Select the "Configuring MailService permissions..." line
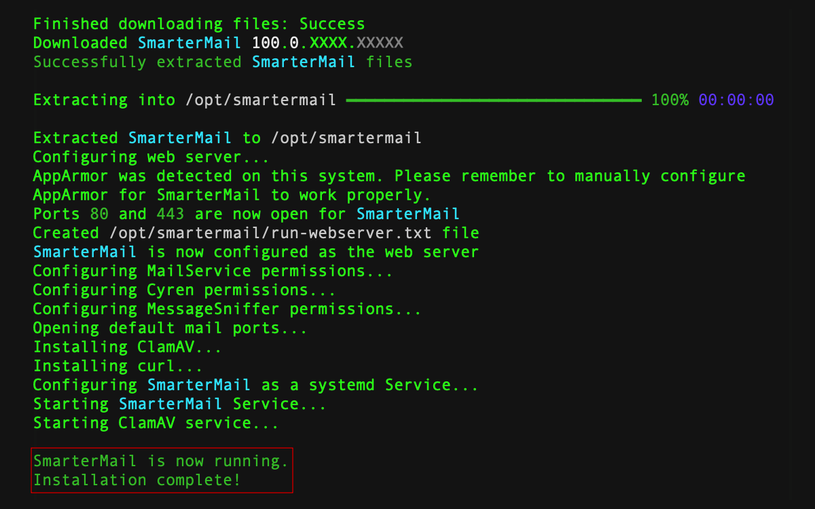Image resolution: width=815 pixels, height=509 pixels. pyautogui.click(x=213, y=271)
